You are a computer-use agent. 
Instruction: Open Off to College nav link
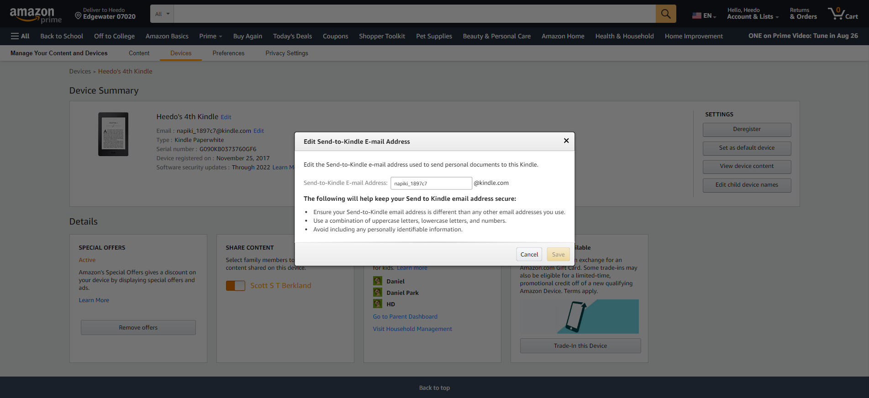pos(114,36)
